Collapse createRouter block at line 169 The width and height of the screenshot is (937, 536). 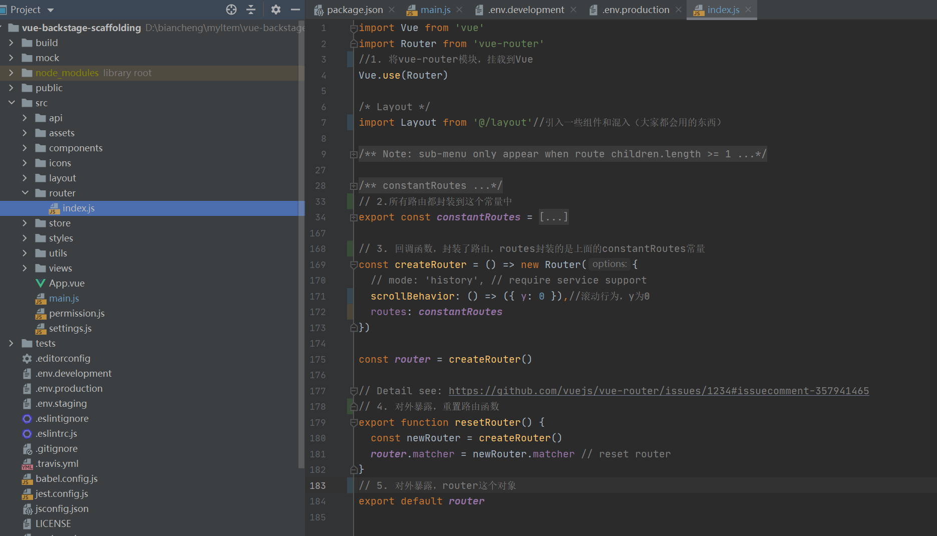tap(353, 264)
